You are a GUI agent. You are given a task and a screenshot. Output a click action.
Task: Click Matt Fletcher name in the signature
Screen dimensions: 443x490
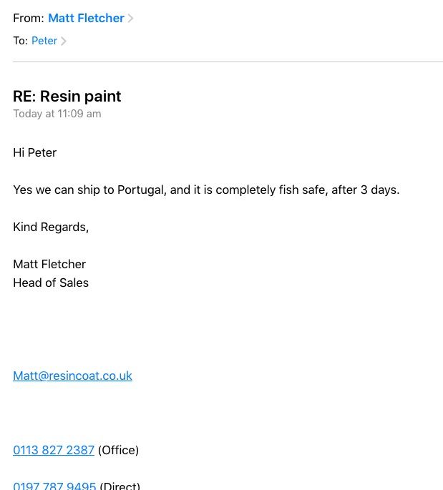49,264
